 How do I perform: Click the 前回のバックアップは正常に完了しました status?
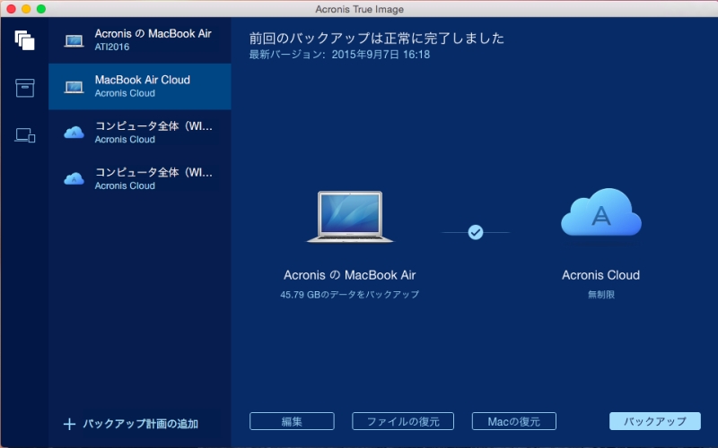click(376, 38)
